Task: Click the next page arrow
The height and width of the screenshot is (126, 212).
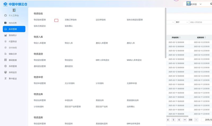Action: (x=196, y=120)
